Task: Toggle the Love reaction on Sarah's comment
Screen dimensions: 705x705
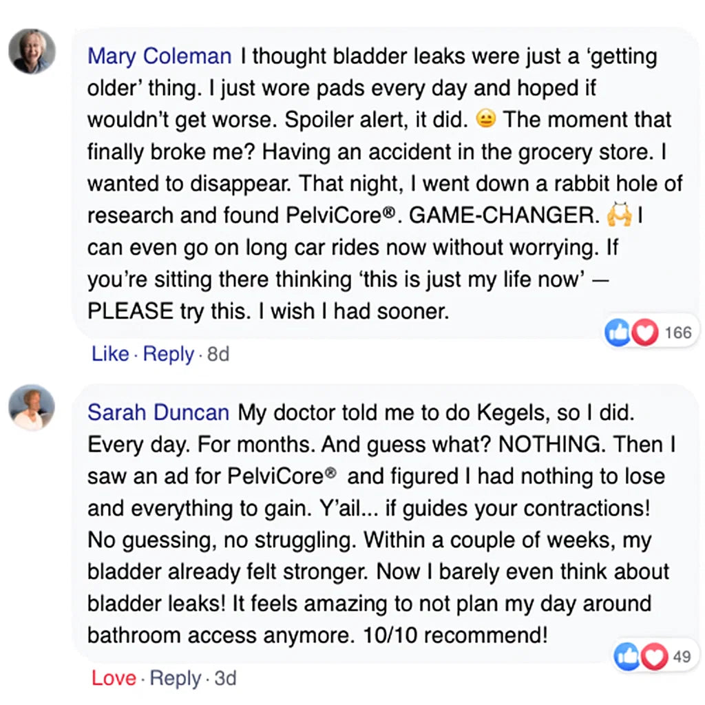Action: [x=114, y=677]
